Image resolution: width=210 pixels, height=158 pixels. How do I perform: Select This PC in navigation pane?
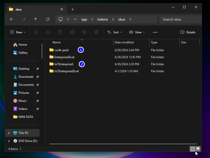pos(23,133)
